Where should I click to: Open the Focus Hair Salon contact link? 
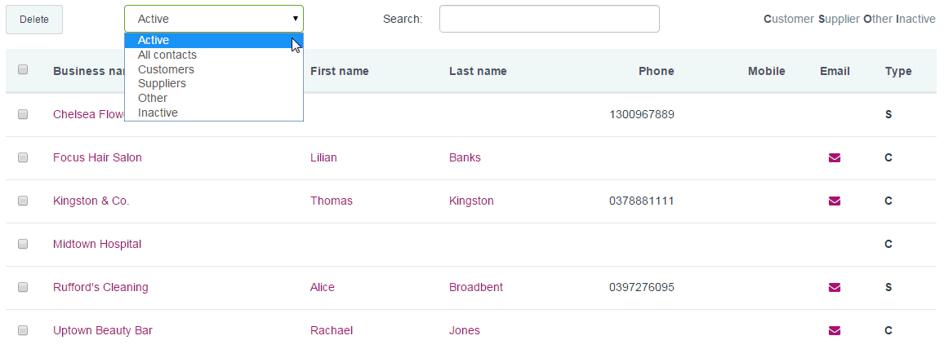pyautogui.click(x=97, y=157)
